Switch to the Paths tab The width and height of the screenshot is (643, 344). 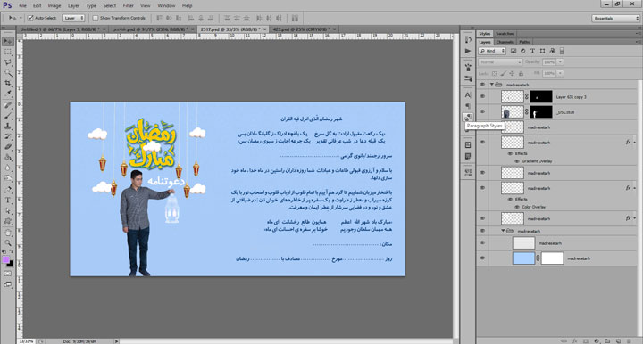click(524, 42)
